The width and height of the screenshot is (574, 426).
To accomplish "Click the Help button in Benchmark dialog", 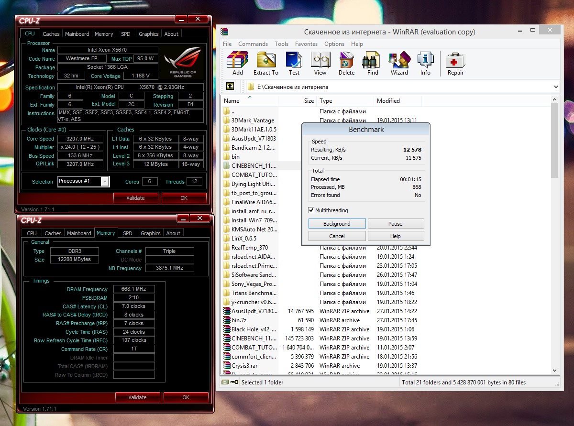I will point(396,236).
